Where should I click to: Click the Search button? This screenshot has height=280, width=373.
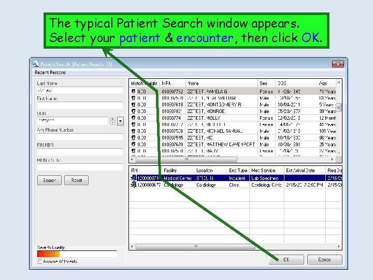(50, 180)
